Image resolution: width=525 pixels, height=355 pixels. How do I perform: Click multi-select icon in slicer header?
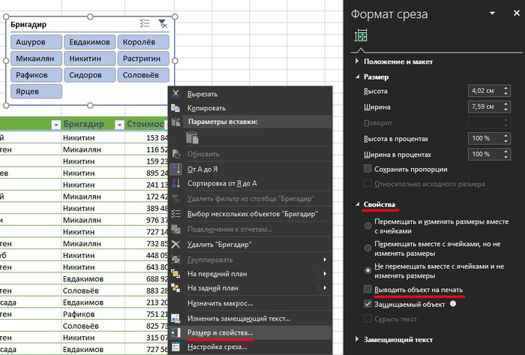145,23
